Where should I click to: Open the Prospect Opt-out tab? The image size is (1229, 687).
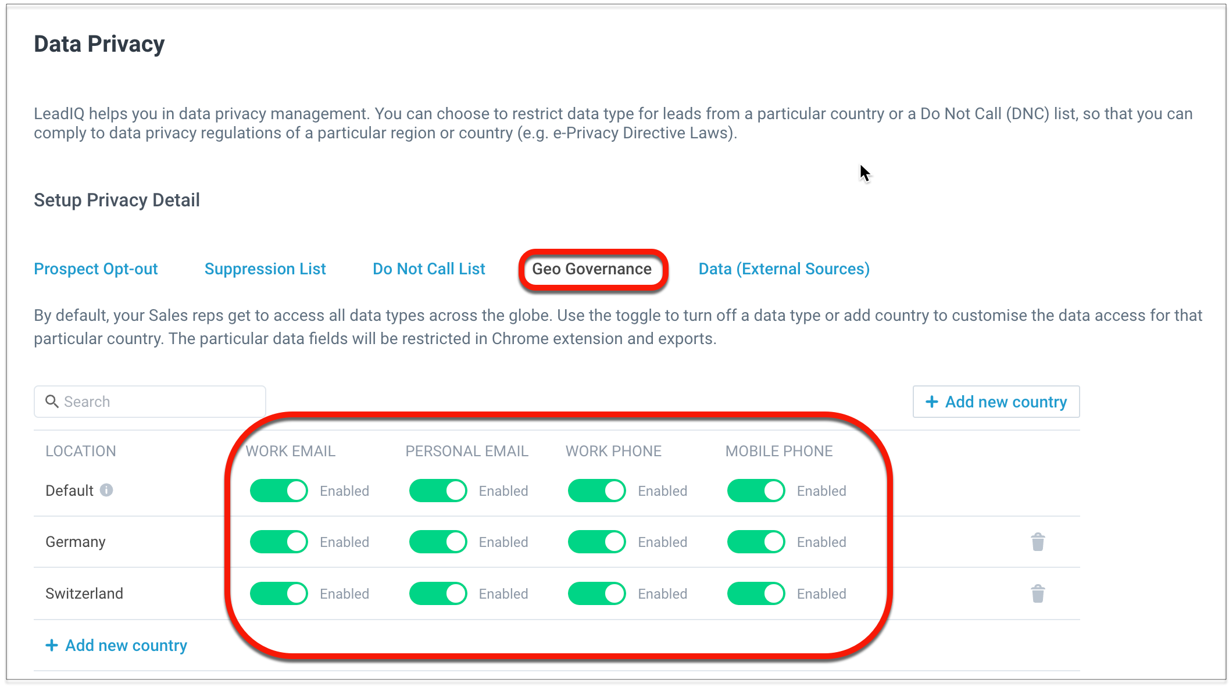(x=96, y=269)
